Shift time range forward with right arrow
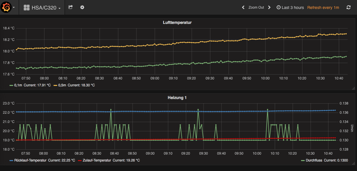Viewport: 357px width, 171px height. pyautogui.click(x=269, y=7)
